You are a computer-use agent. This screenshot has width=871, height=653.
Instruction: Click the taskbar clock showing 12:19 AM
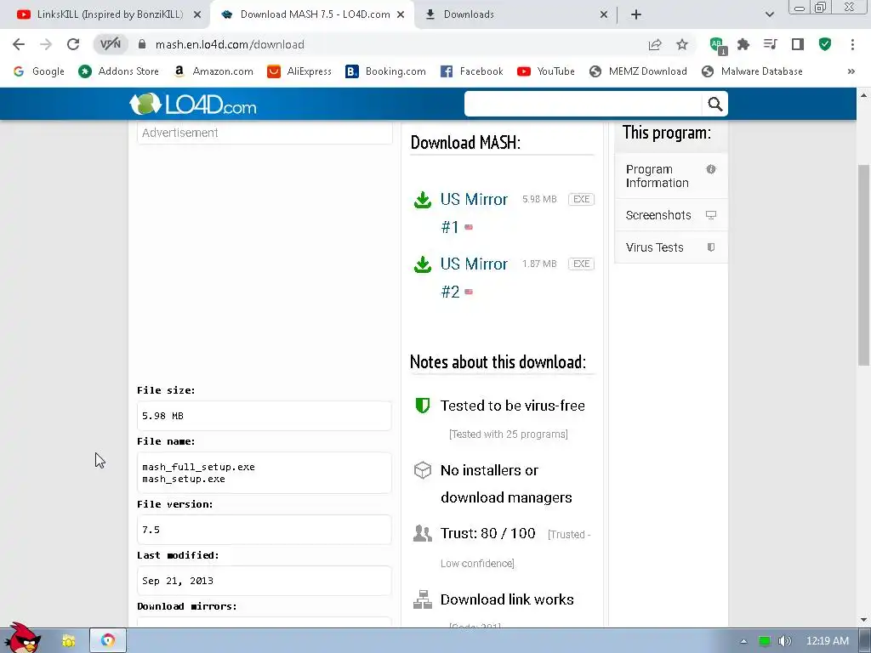[827, 641]
